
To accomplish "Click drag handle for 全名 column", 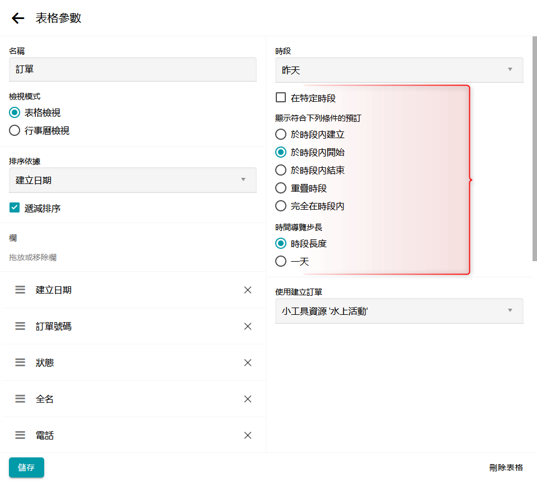I will tap(20, 399).
